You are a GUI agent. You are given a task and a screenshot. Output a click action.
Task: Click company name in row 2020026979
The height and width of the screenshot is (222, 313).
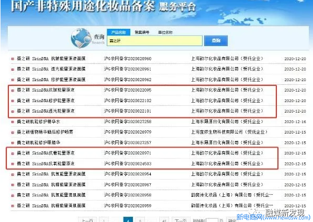229,132
